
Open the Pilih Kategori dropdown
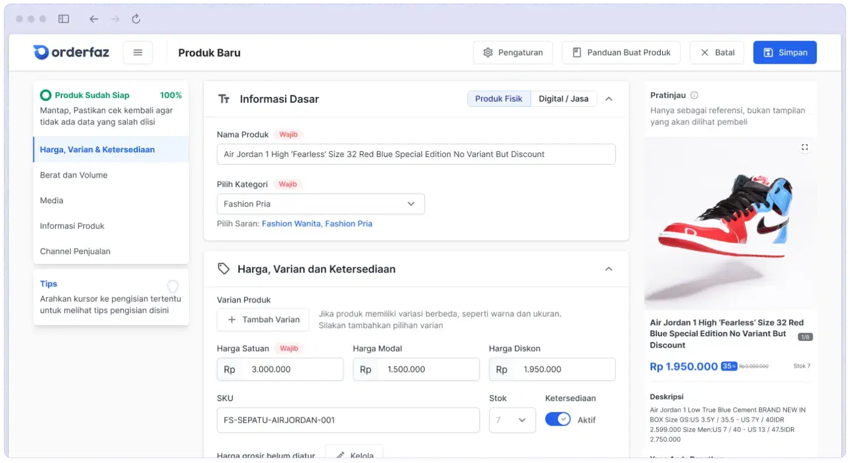[x=321, y=204]
